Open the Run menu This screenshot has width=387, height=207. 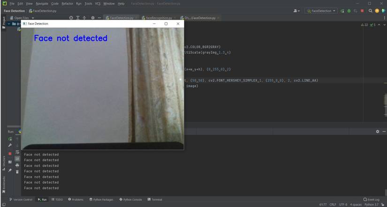(x=79, y=4)
